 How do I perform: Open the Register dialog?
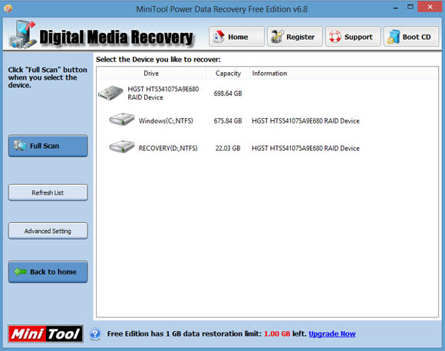(x=295, y=37)
